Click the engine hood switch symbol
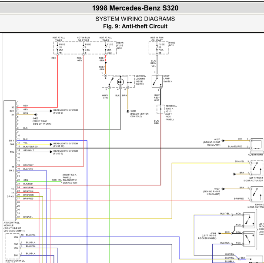The height and width of the screenshot is (263, 264). click(x=257, y=194)
